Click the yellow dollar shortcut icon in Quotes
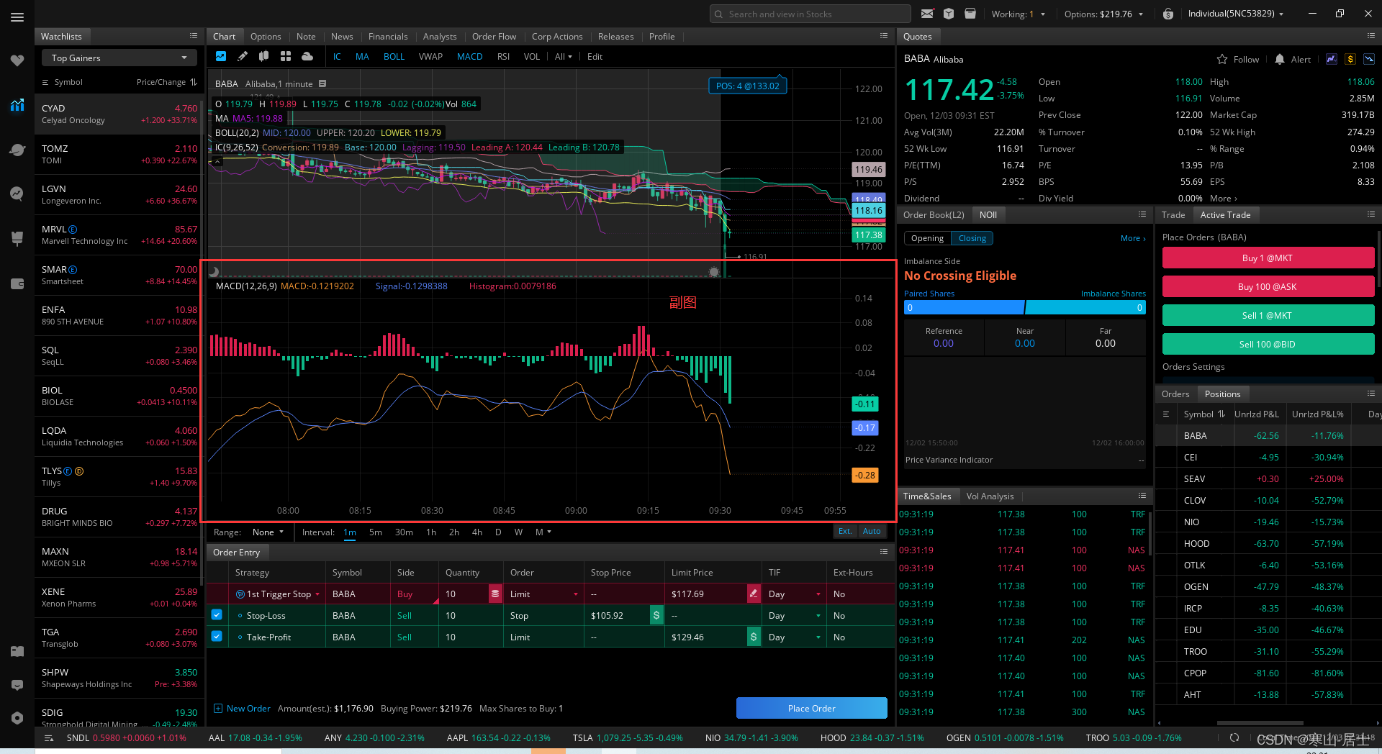 click(x=1350, y=59)
